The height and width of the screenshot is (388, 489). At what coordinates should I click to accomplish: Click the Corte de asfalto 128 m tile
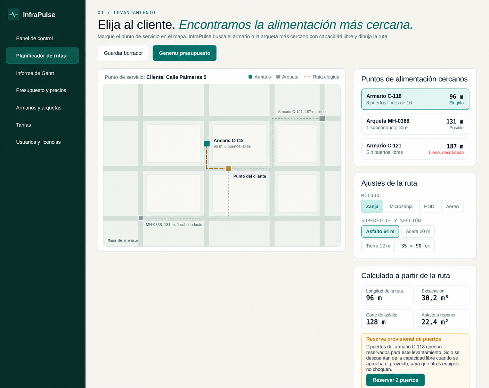[x=387, y=319]
